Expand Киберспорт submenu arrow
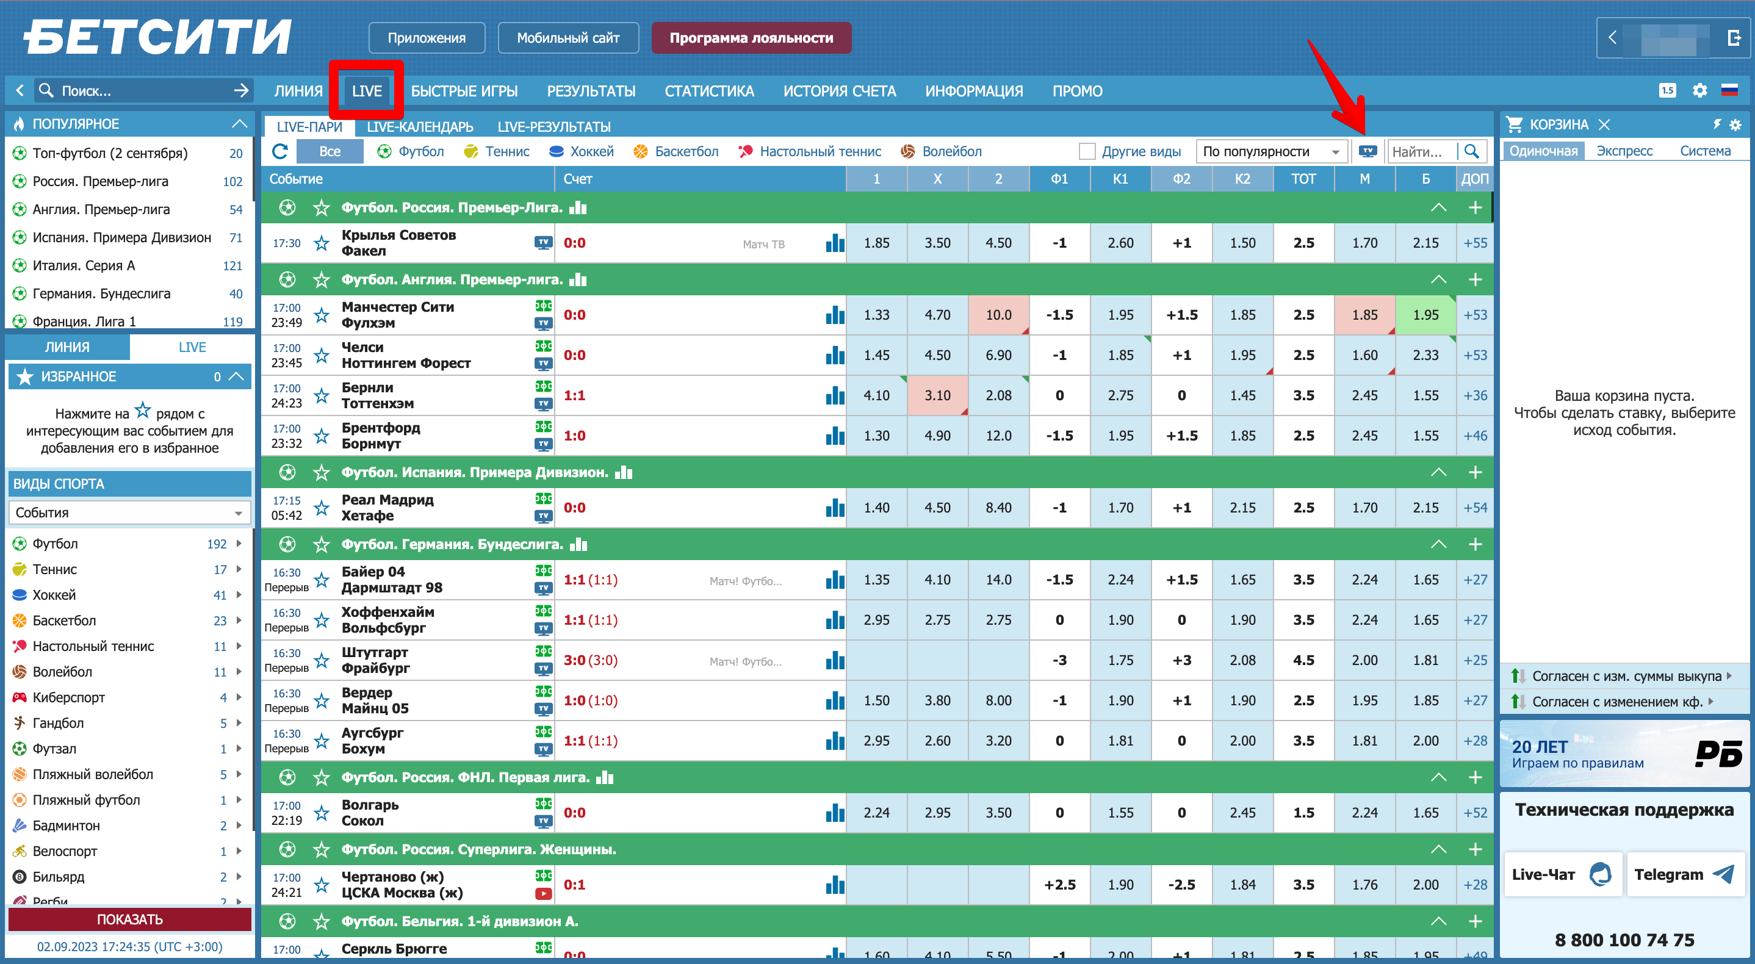The height and width of the screenshot is (964, 1755). pos(239,697)
